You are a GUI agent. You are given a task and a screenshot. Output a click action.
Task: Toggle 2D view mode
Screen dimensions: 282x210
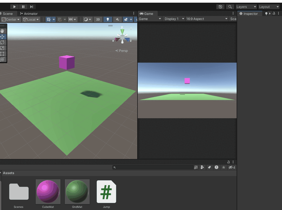(98, 19)
